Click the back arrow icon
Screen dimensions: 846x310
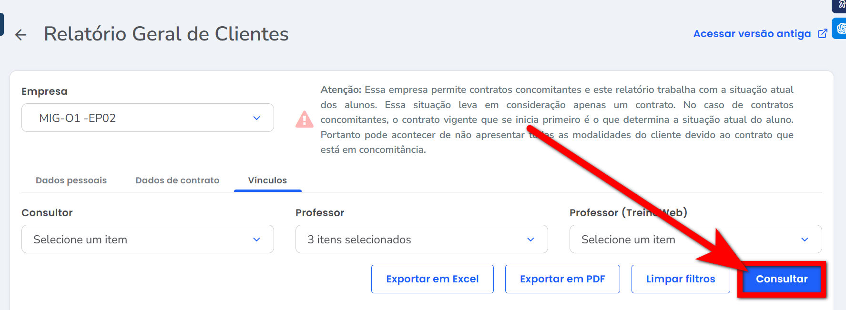20,35
